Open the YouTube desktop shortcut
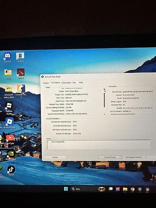Image resolution: width=156 pixels, height=208 pixels. tap(10, 139)
